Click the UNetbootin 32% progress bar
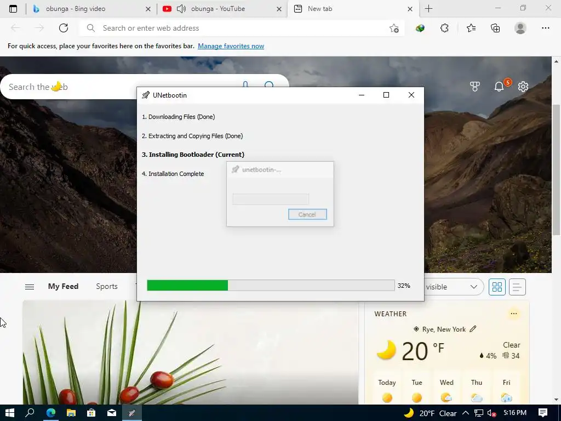 coord(271,285)
